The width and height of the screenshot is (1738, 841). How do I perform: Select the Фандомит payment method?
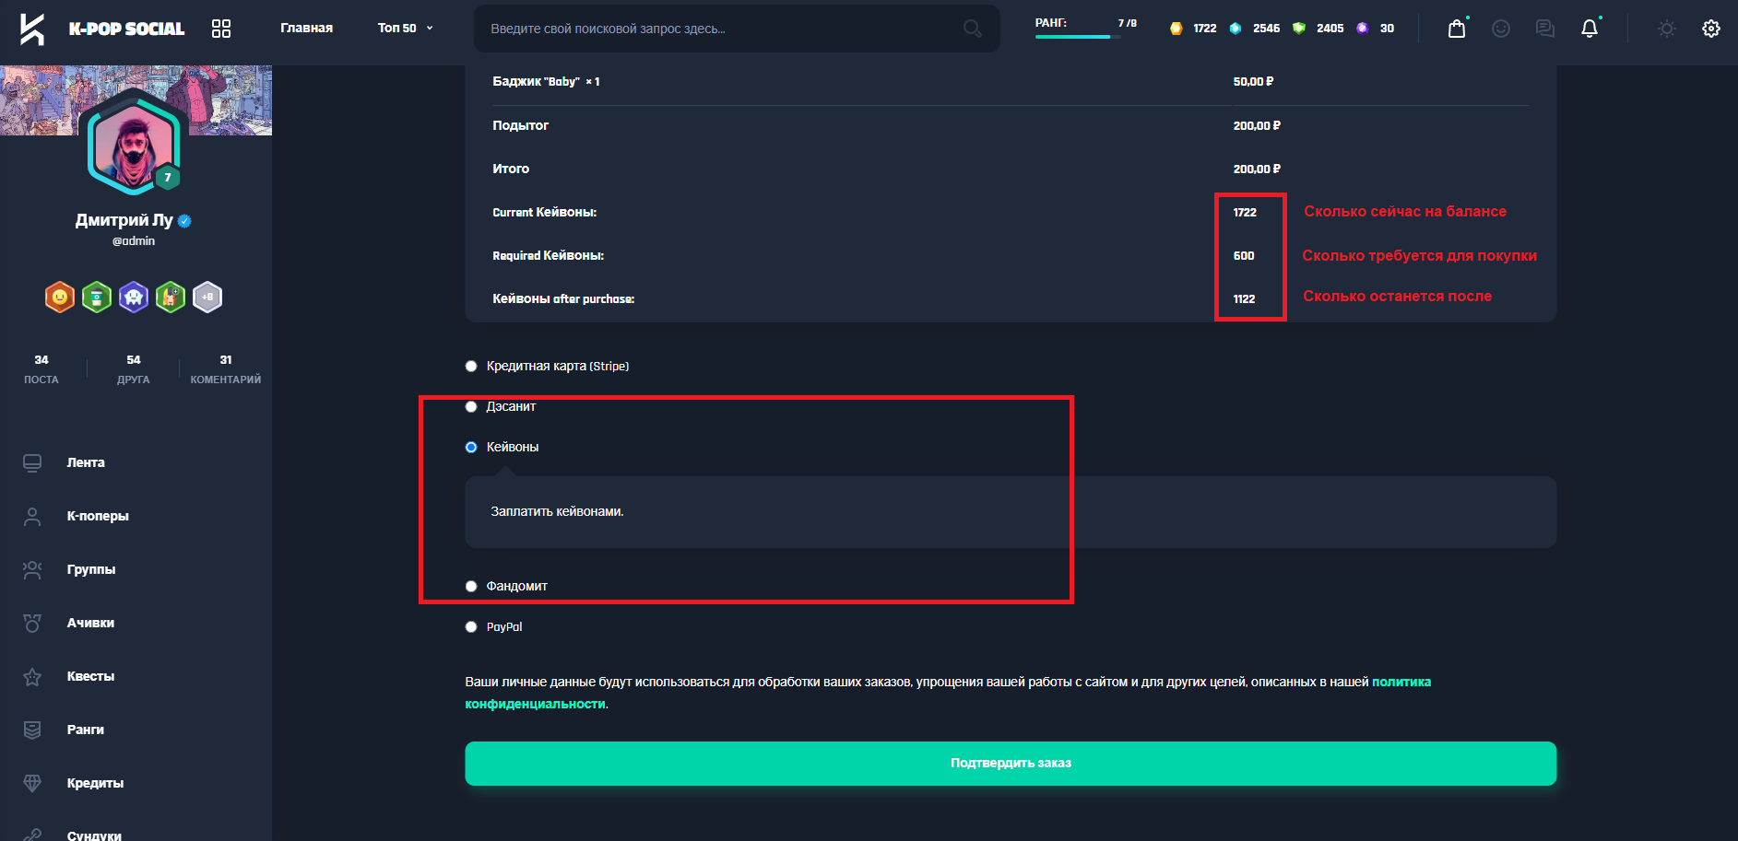(x=471, y=587)
